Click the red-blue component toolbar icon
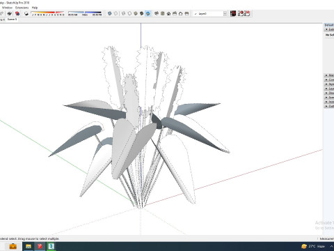 (17, 13)
